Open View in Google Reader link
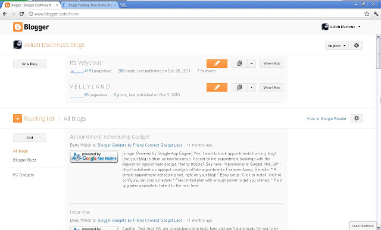This screenshot has height=230, width=381. click(x=326, y=119)
